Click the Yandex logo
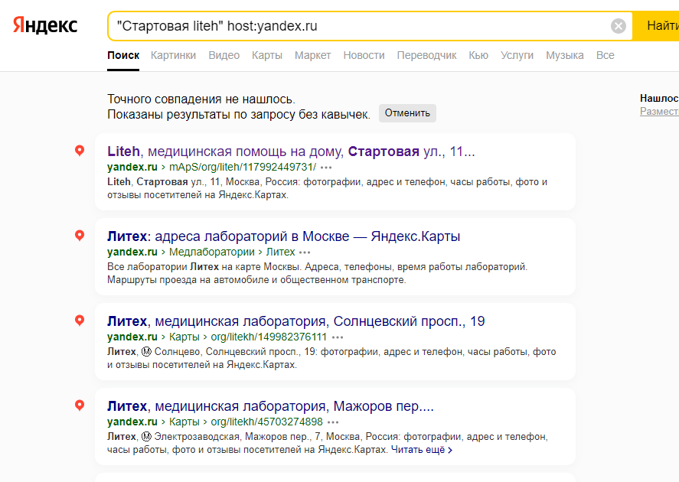Screen dimensions: 679x482 (45, 25)
